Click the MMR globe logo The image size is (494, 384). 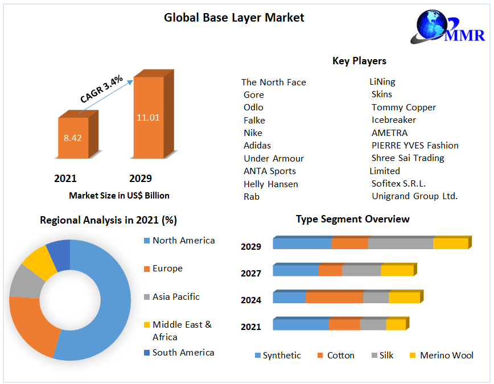[x=447, y=27]
